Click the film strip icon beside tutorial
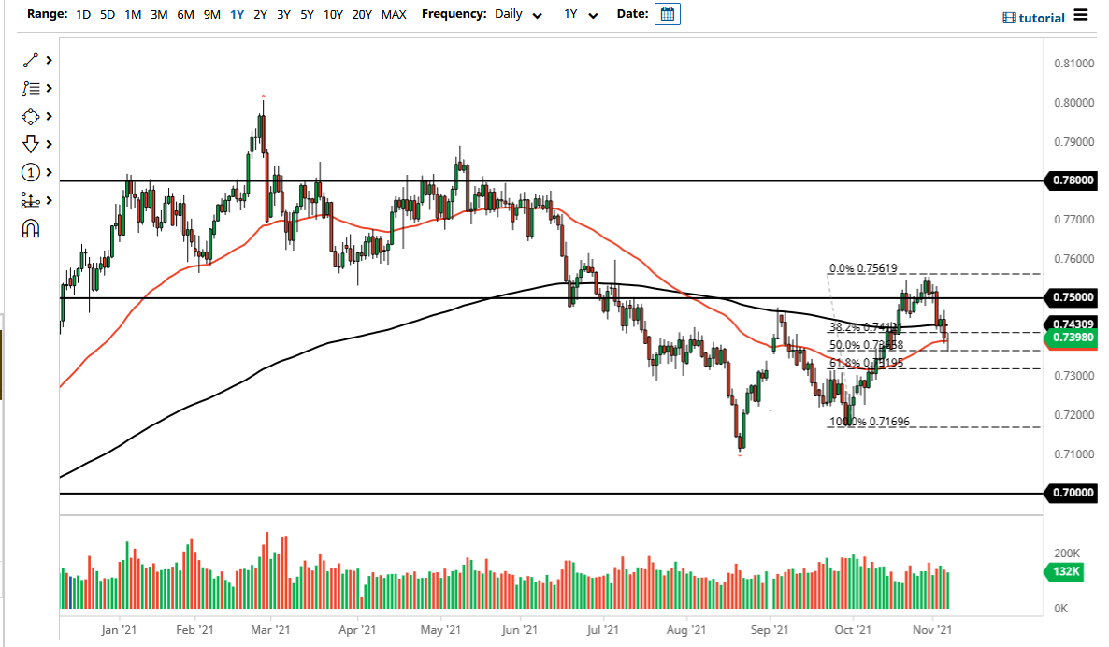Image resolution: width=1109 pixels, height=647 pixels. (x=1008, y=17)
